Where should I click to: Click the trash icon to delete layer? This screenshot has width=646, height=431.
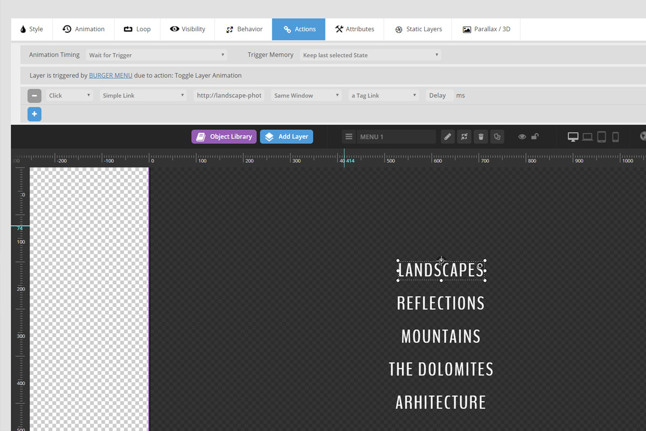(x=481, y=137)
